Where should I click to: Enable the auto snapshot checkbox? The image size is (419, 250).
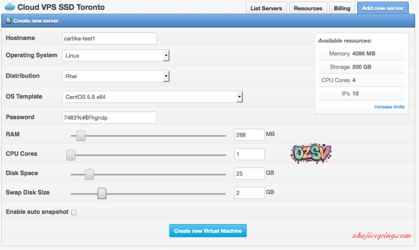pos(74,213)
